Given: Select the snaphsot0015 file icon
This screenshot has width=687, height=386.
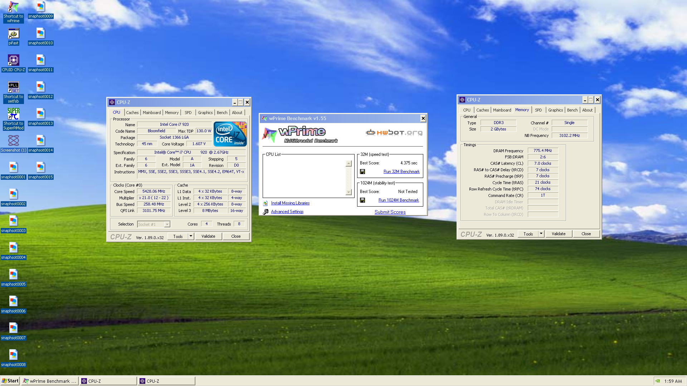Looking at the screenshot, I should tap(40, 170).
